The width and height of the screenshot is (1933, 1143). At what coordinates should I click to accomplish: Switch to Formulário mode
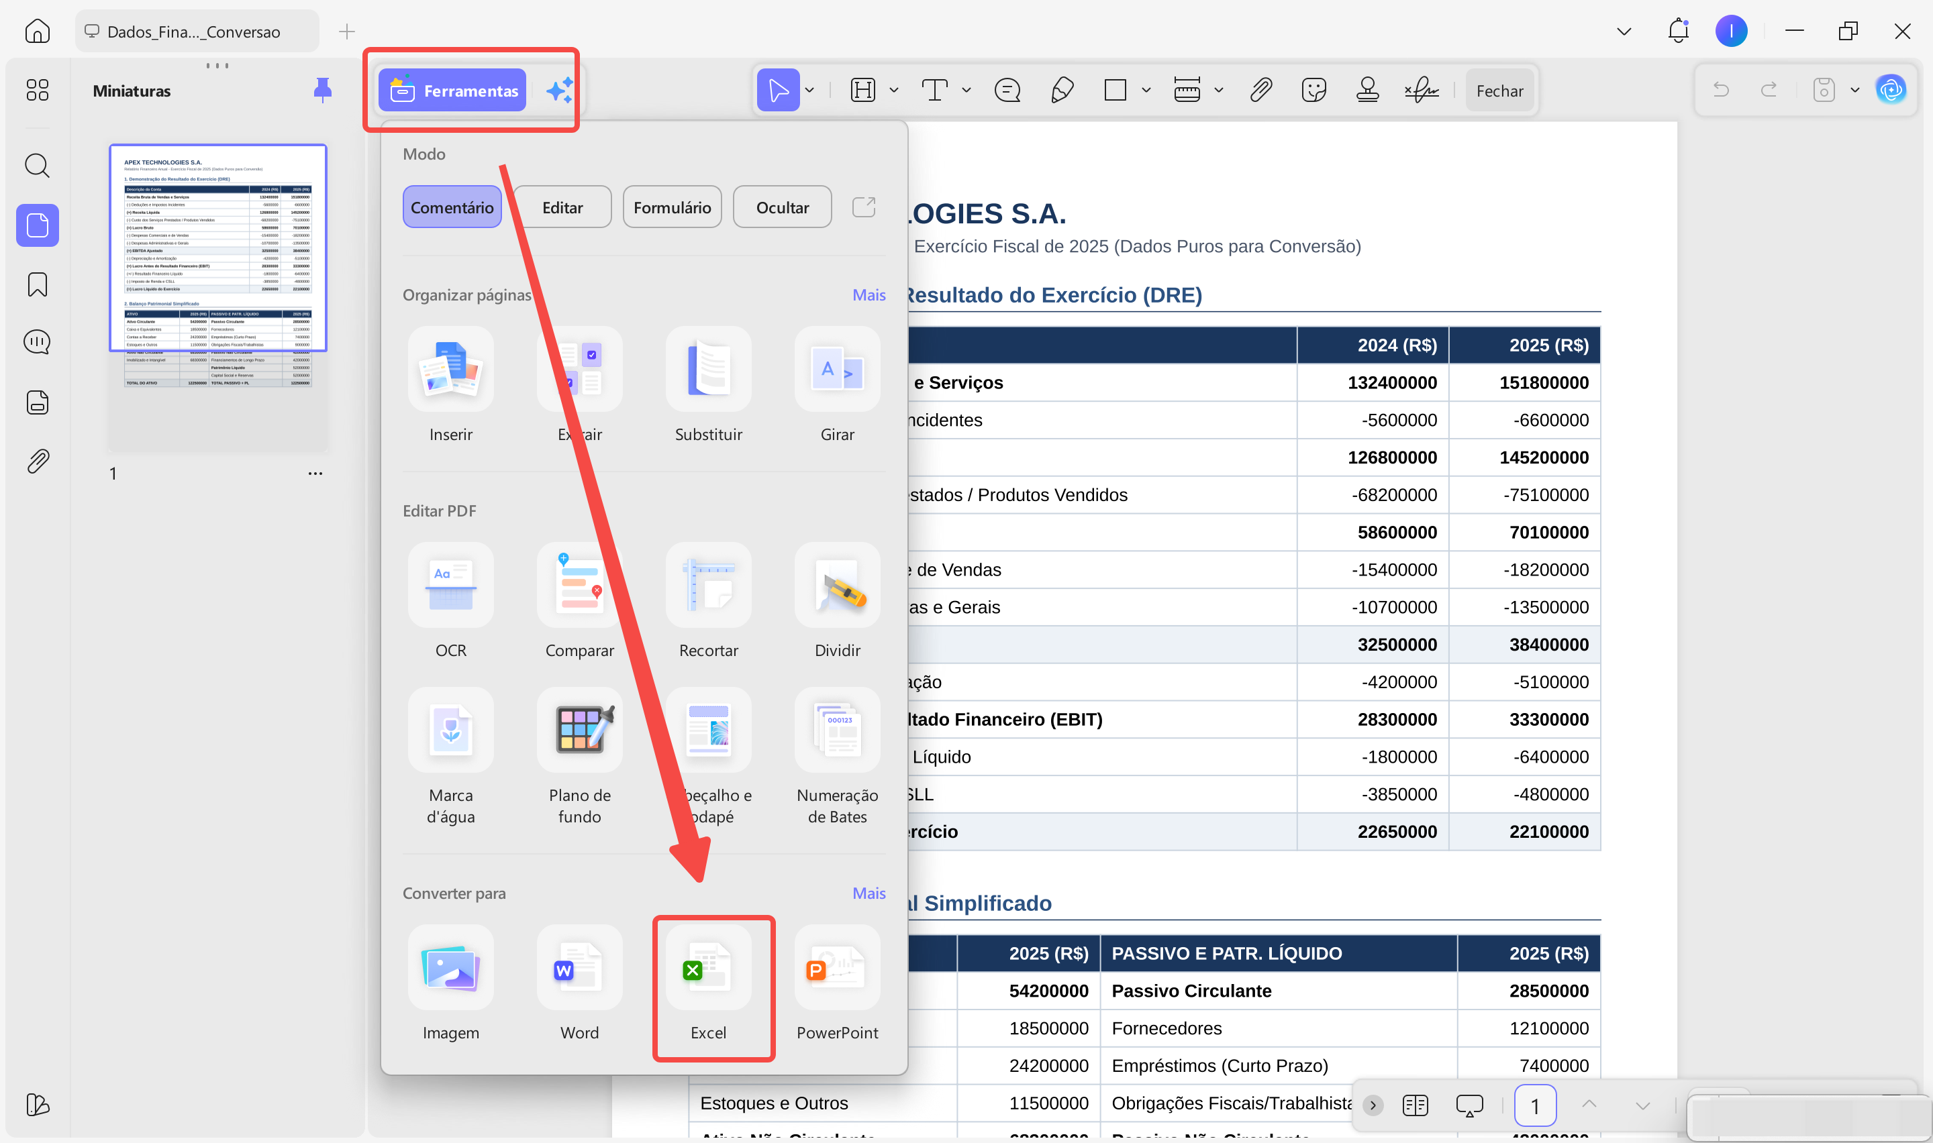pos(672,207)
